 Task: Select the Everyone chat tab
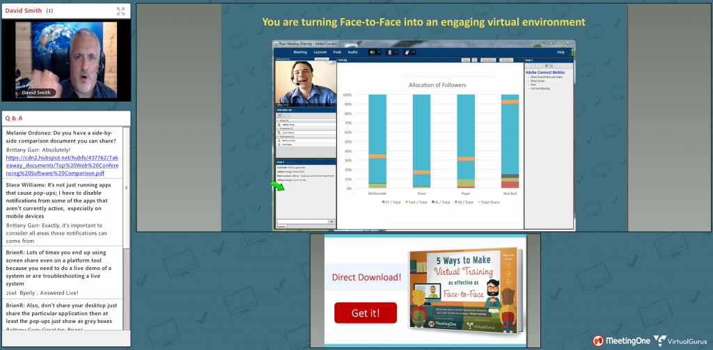[281, 226]
